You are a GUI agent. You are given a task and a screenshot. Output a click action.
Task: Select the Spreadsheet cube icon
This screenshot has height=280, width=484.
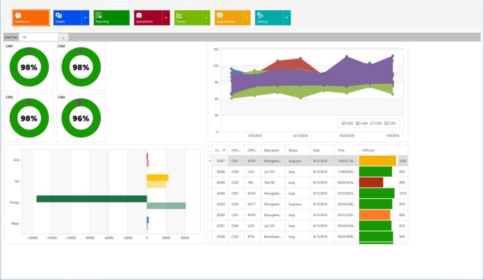[x=139, y=15]
